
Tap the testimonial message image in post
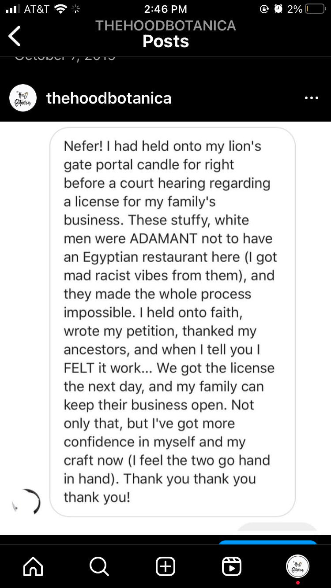(x=165, y=328)
